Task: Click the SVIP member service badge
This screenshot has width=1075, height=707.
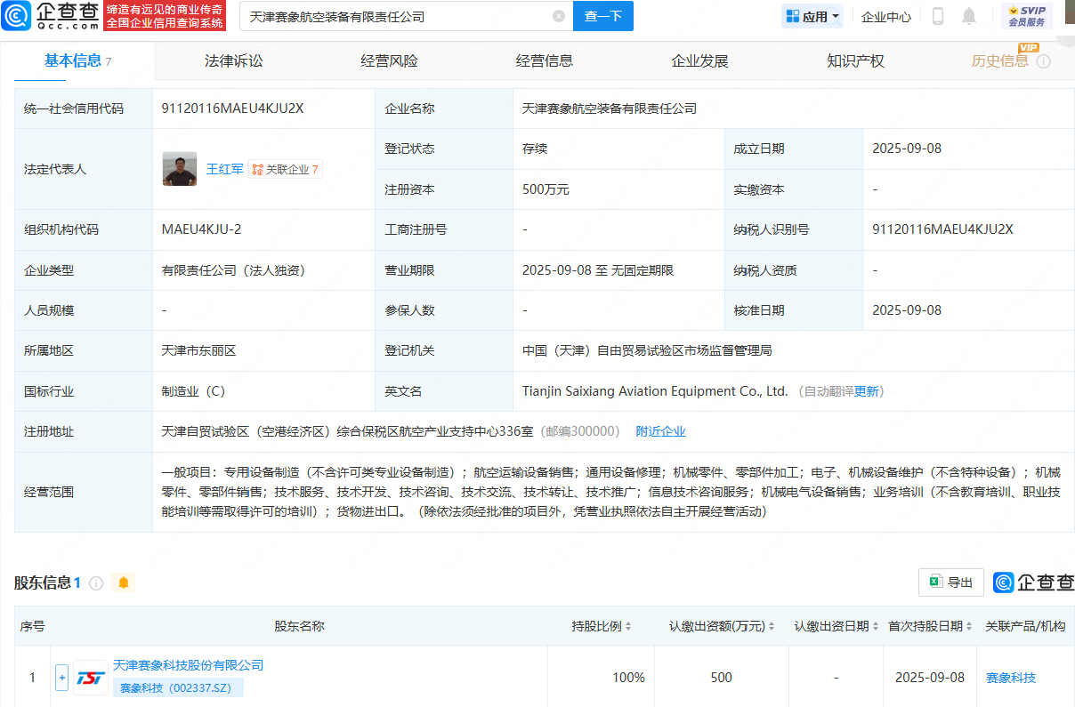Action: coord(1027,16)
